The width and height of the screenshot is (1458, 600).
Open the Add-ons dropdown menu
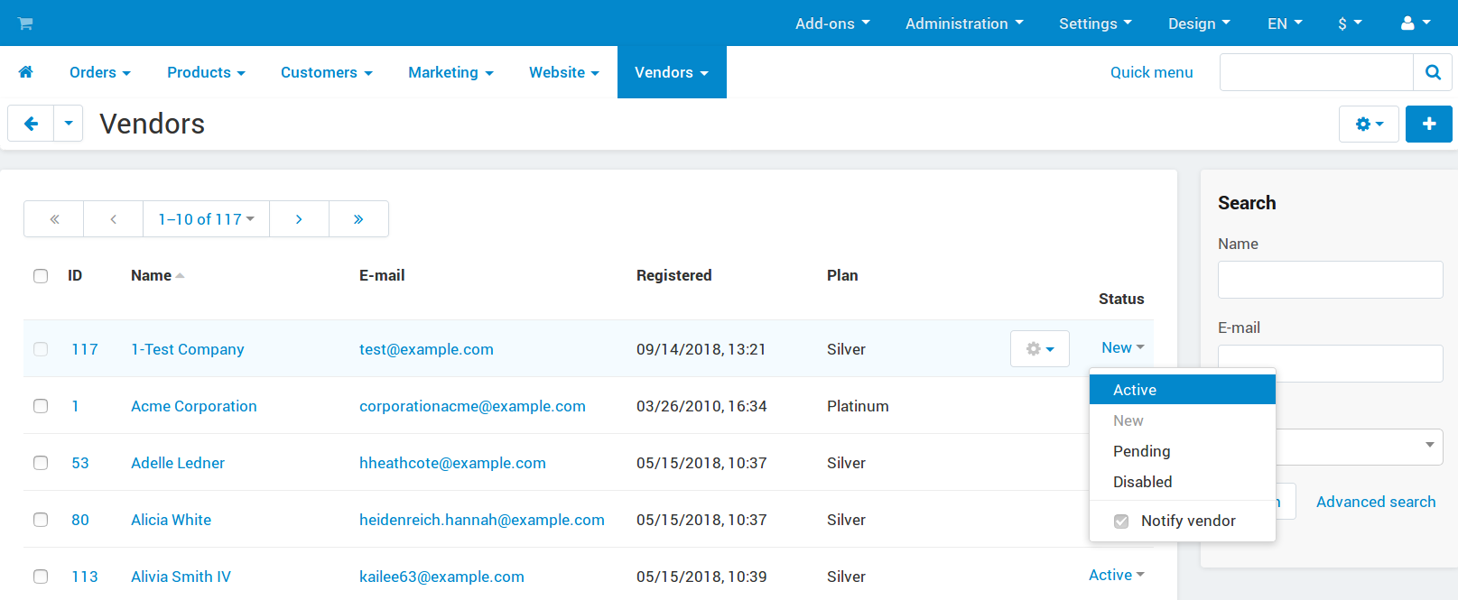coord(832,23)
